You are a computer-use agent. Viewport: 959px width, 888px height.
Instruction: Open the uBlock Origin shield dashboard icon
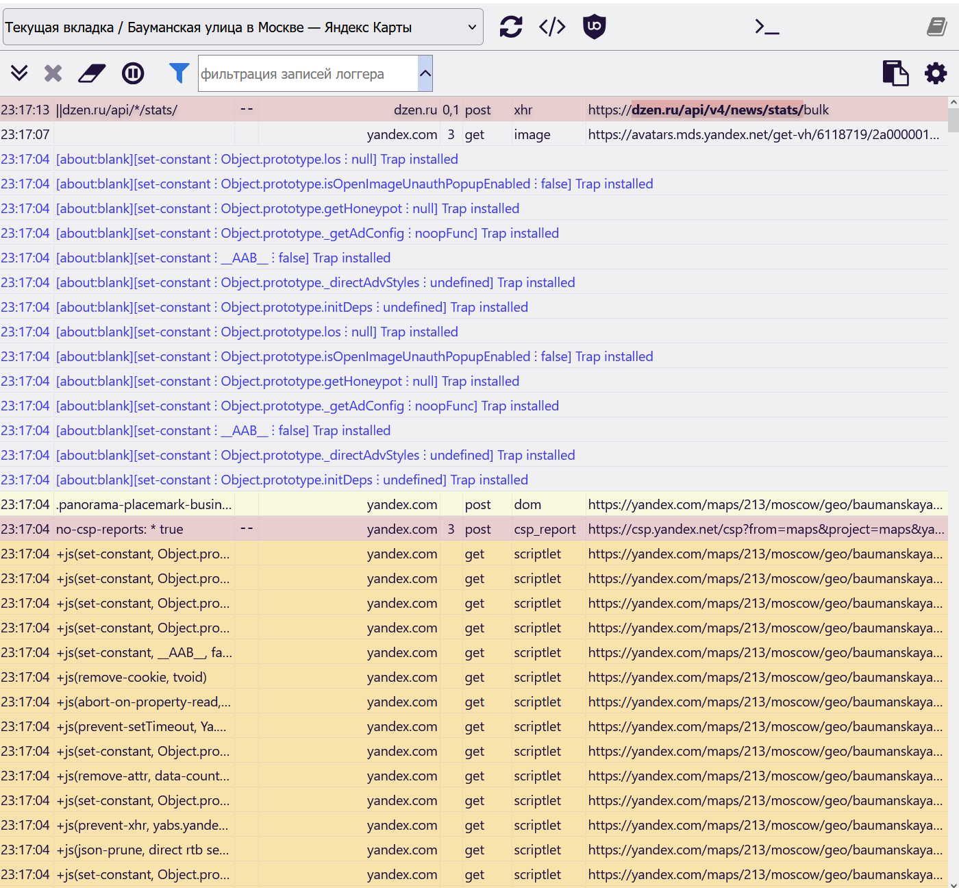(x=594, y=27)
